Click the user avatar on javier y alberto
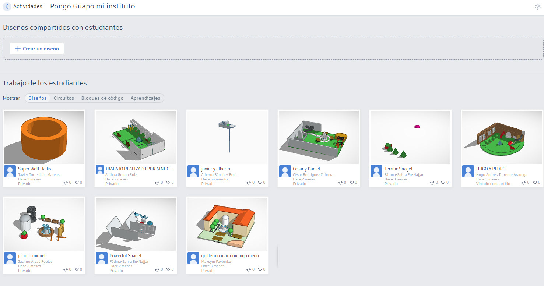The image size is (544, 286). pyautogui.click(x=193, y=171)
